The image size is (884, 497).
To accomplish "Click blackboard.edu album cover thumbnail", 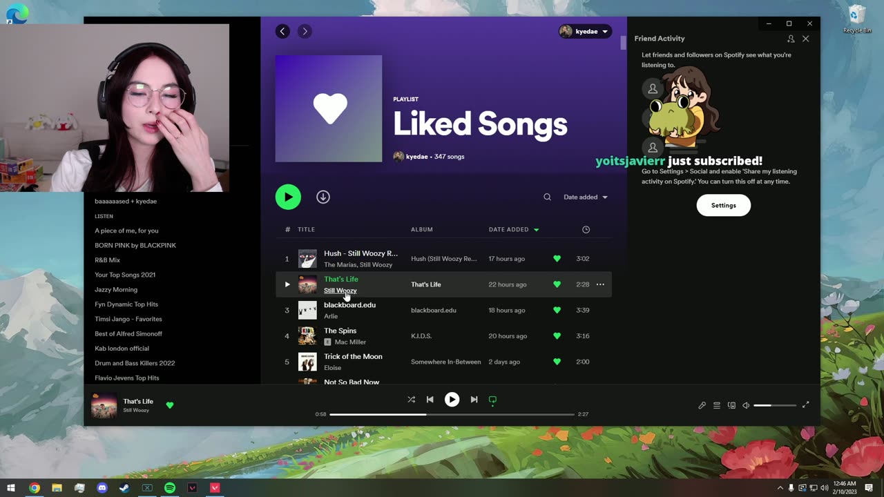I will 307,310.
